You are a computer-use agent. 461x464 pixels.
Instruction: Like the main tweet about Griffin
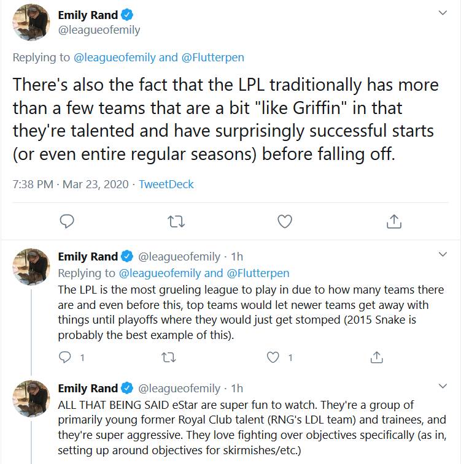coord(285,221)
